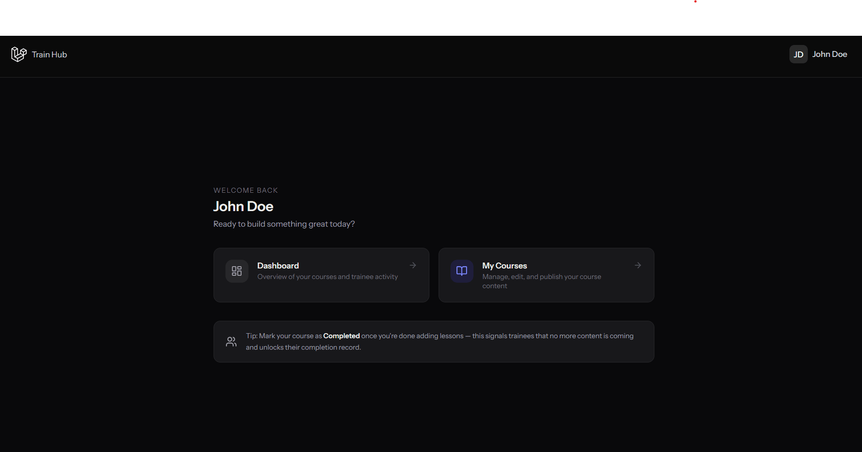The height and width of the screenshot is (452, 862).
Task: Open the John Doe user menu name
Action: point(829,54)
